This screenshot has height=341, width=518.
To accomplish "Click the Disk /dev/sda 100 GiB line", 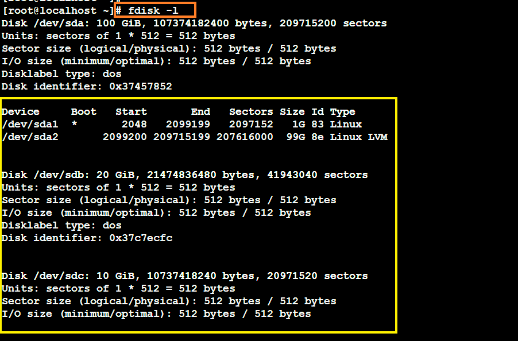I will click(x=194, y=24).
